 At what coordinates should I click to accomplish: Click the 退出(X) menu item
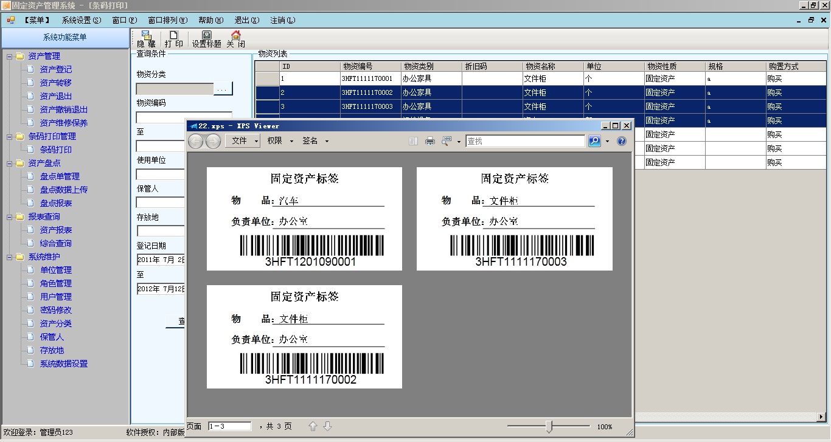(246, 20)
